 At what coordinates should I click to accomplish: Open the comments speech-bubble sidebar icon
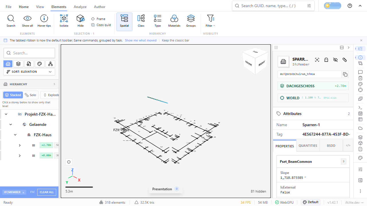[361, 72]
